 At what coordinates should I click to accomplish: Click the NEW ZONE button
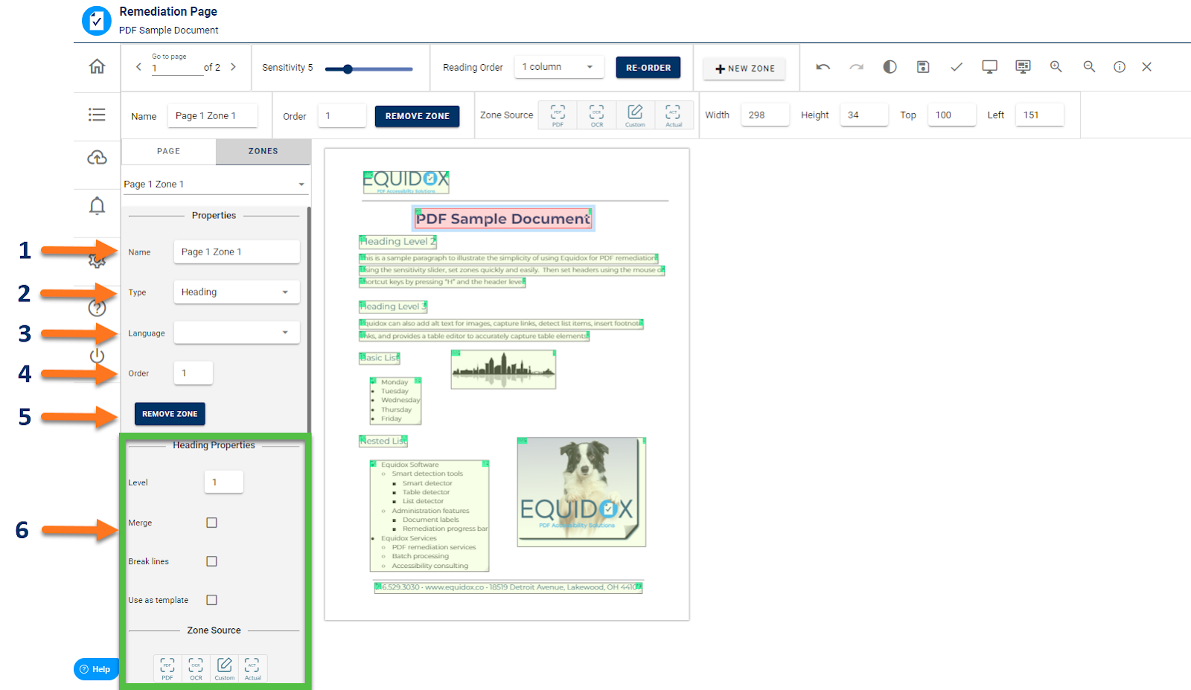(744, 68)
